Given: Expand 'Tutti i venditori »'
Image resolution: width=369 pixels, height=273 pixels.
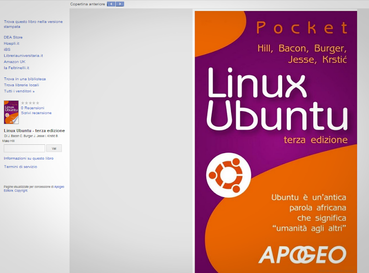Looking at the screenshot, I should coord(19,91).
